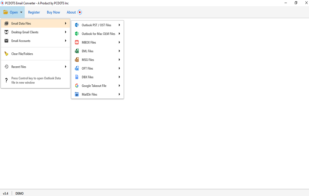Viewport: 309px width, 196px height.
Task: Expand MailDir Files submenu arrow
Action: [119, 94]
